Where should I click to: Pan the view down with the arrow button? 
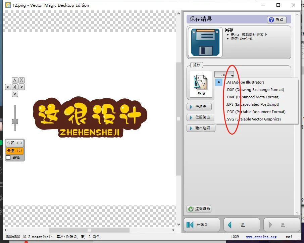coord(15,94)
